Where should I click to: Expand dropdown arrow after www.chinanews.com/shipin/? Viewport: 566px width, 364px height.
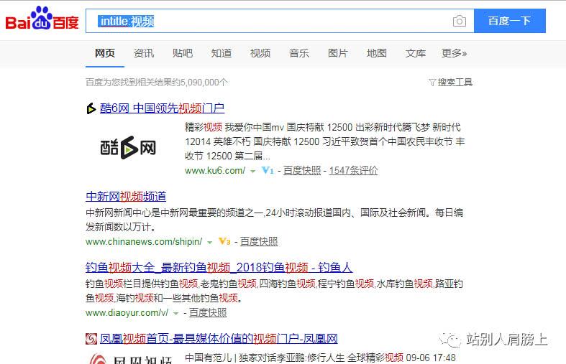[x=210, y=243]
